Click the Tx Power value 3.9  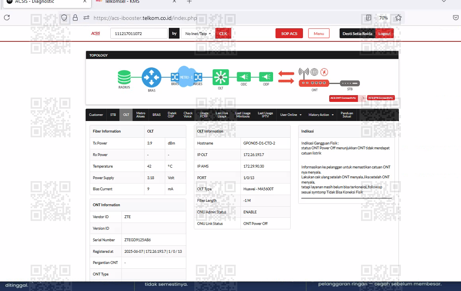[150, 143]
